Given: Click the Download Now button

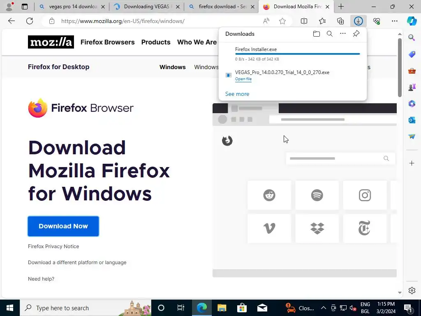Looking at the screenshot, I should 63,226.
